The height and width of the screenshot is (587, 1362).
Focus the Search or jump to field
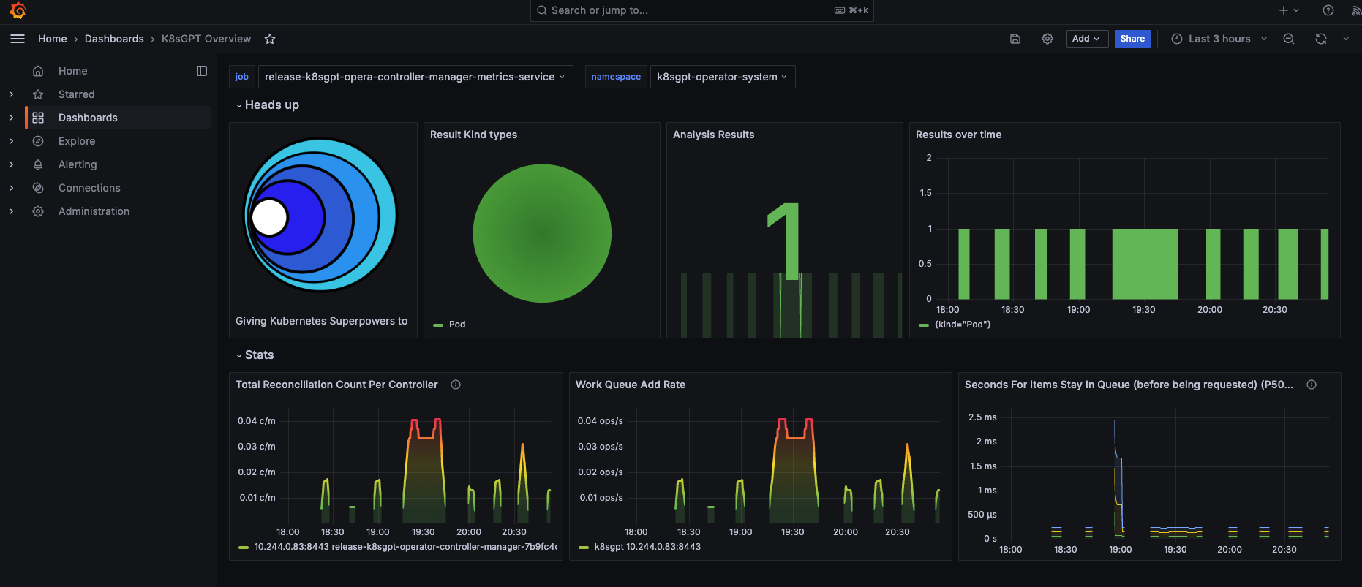click(701, 10)
